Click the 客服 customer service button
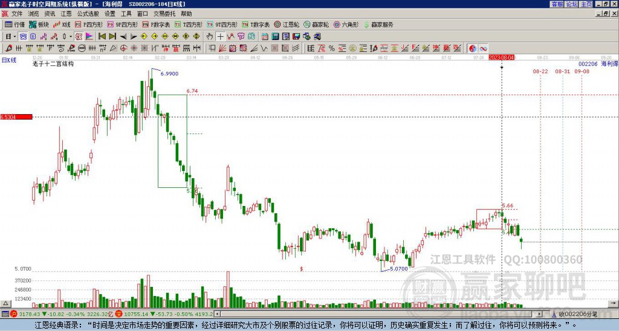The height and width of the screenshot is (331, 619). coord(557,4)
